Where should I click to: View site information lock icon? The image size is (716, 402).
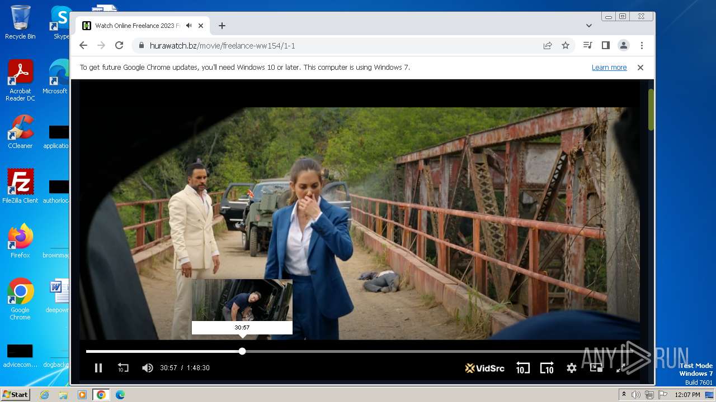[x=141, y=46]
